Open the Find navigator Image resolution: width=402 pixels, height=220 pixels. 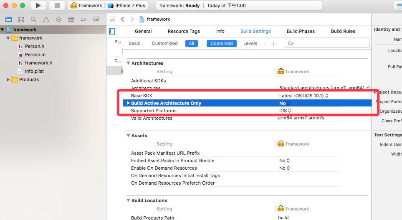[x=33, y=19]
